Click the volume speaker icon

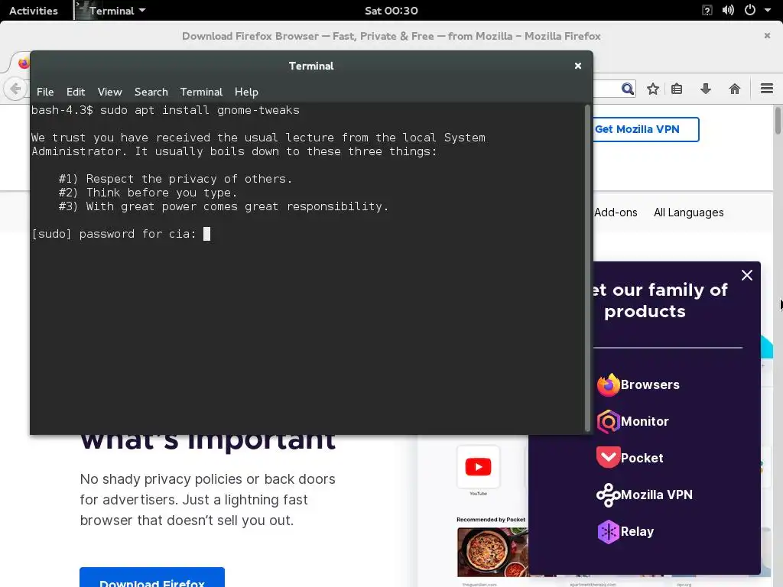click(728, 10)
